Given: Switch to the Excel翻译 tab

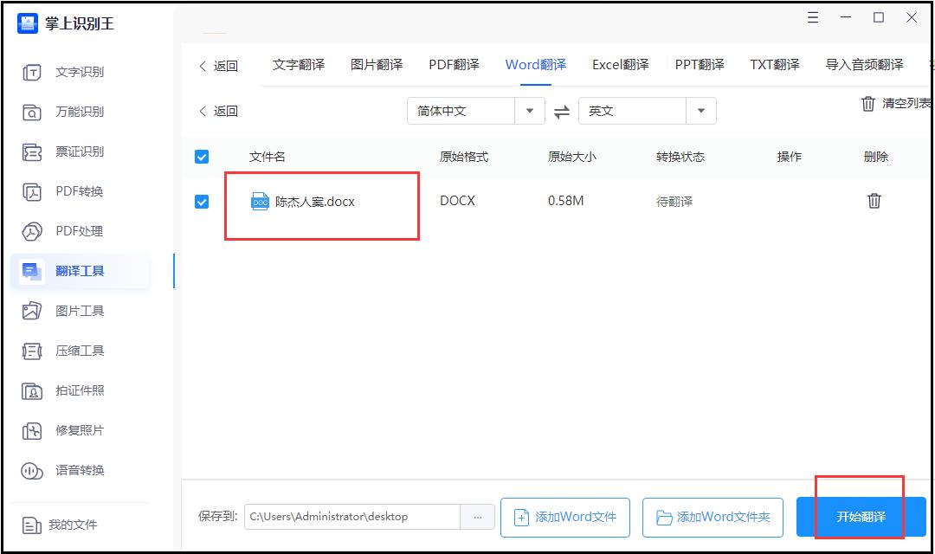Looking at the screenshot, I should [x=621, y=64].
